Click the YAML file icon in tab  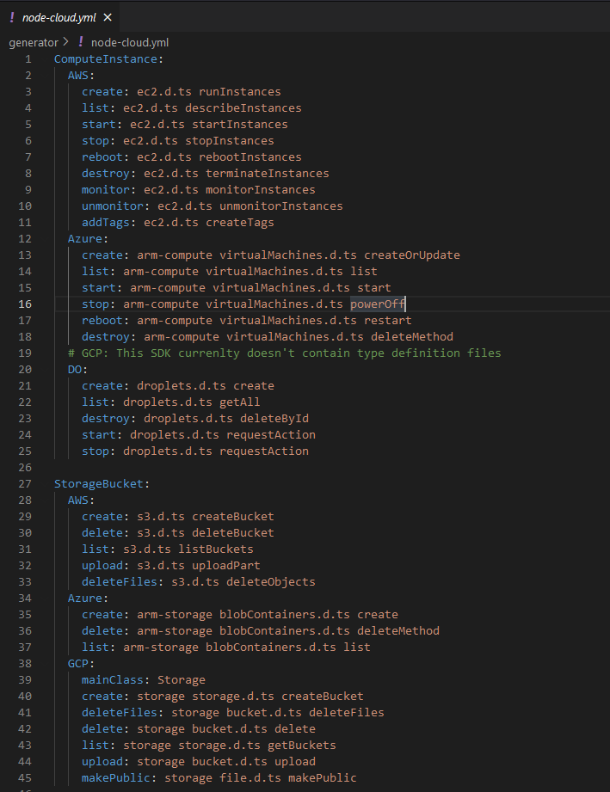pyautogui.click(x=12, y=17)
